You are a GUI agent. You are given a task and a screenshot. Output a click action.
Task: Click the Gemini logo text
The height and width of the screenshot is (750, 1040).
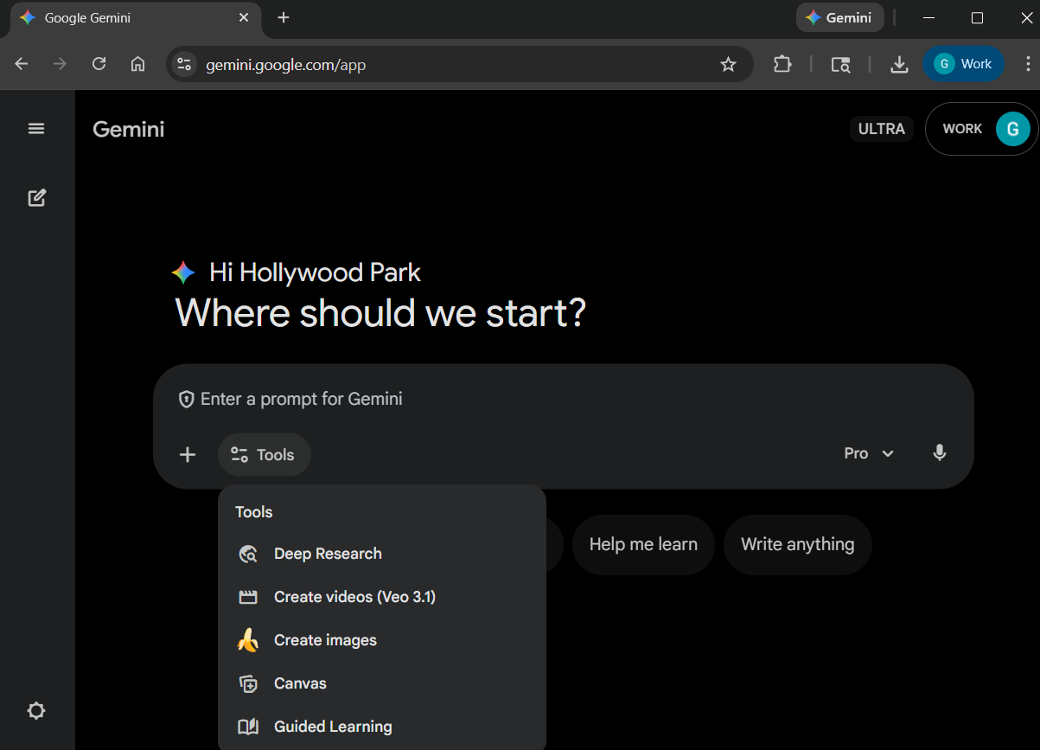128,130
